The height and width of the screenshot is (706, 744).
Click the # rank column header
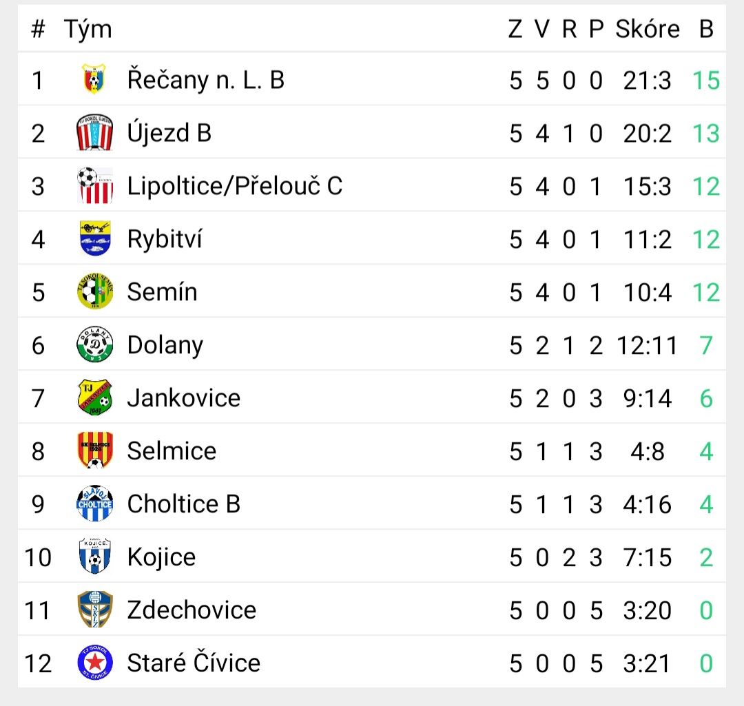click(38, 29)
